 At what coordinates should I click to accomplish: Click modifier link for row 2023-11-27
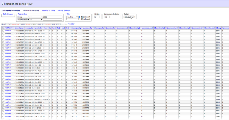pos(8,99)
